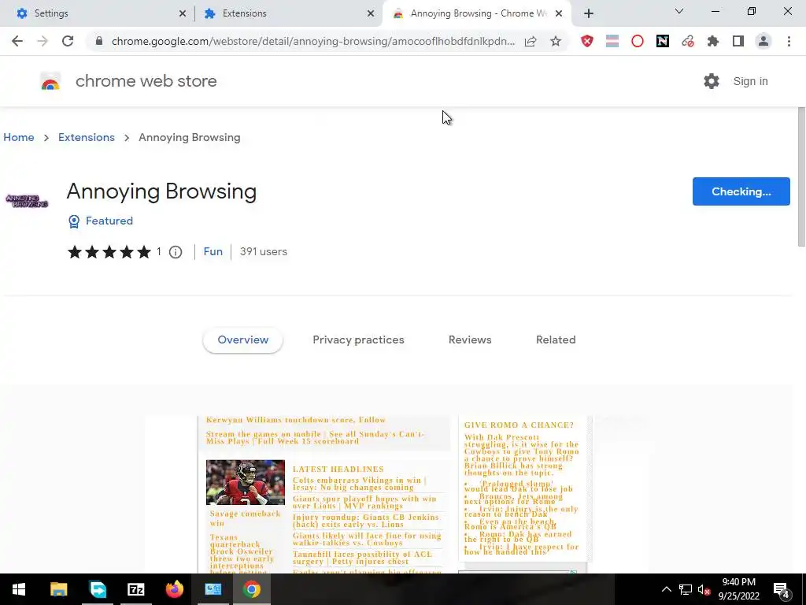Open web store settings gear
Screen dimensions: 806x605
(x=712, y=81)
